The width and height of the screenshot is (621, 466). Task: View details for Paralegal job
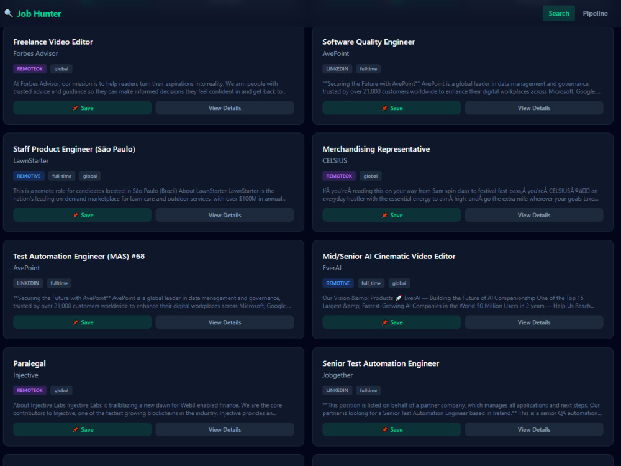coord(225,429)
